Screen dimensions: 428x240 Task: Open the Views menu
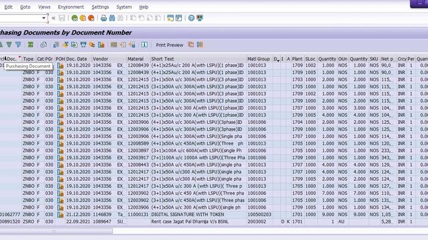point(44,7)
